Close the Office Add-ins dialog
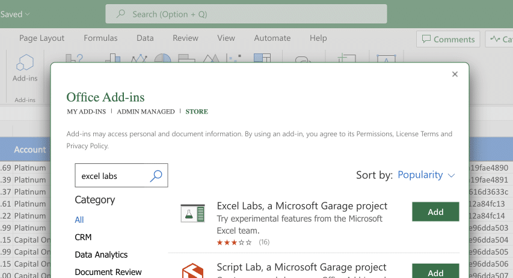 [455, 74]
